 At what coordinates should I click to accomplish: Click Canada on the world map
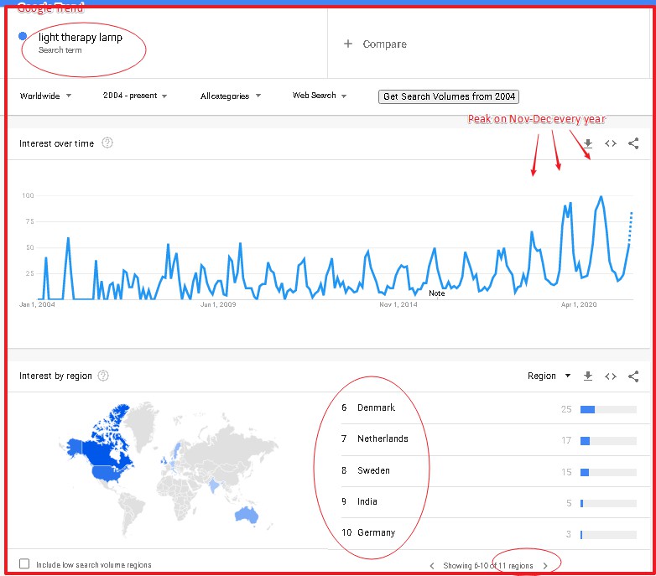coord(102,454)
